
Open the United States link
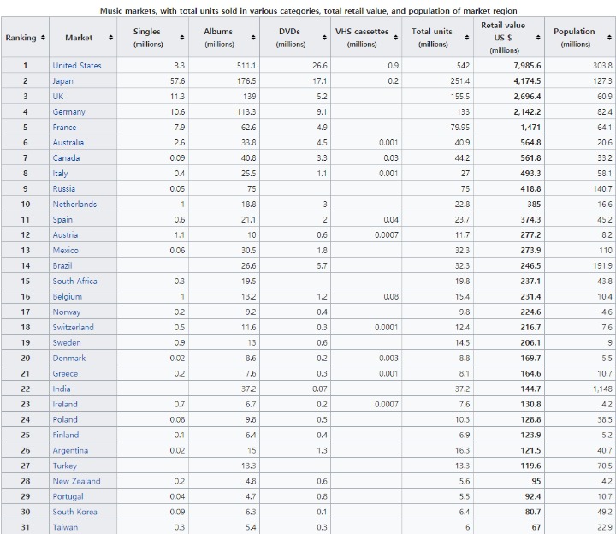(77, 66)
